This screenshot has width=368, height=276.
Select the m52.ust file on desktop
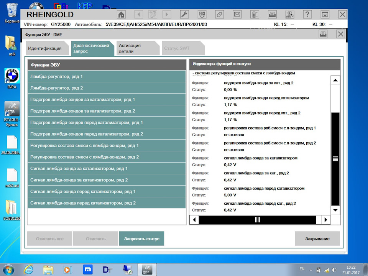tap(12, 178)
